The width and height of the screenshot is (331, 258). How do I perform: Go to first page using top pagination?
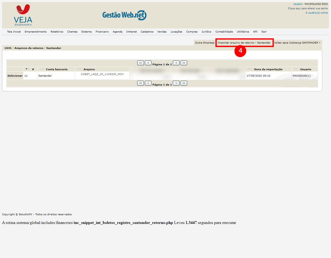coord(140,63)
